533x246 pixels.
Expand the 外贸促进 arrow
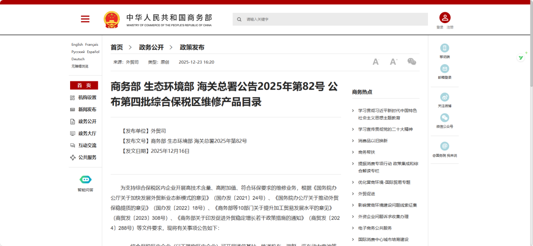coord(353,194)
